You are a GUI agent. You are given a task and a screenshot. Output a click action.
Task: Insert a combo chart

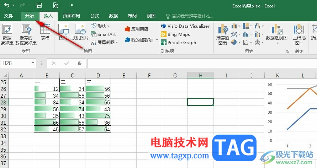point(259,34)
